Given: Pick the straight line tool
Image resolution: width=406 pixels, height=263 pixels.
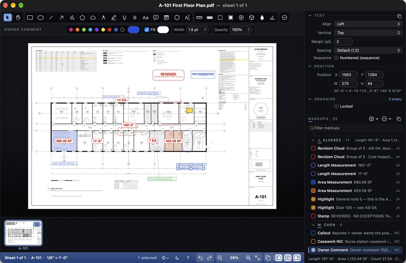Looking at the screenshot, I should (51, 18).
